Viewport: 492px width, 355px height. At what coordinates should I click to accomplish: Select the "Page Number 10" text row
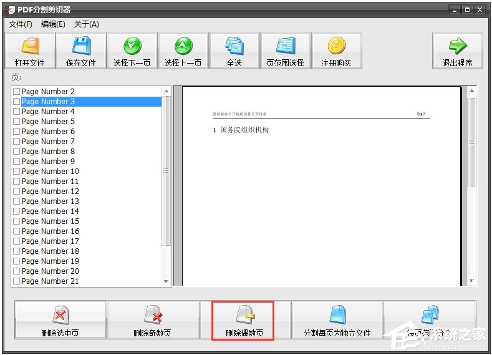click(51, 172)
